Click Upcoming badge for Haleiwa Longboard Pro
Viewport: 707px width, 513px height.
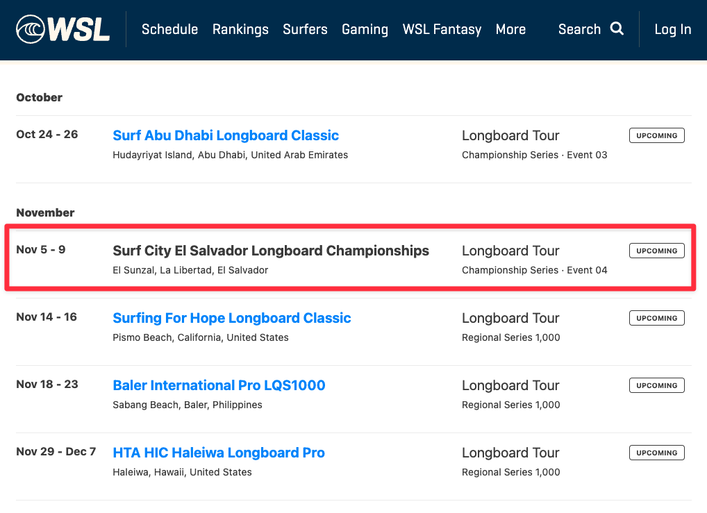coord(656,453)
